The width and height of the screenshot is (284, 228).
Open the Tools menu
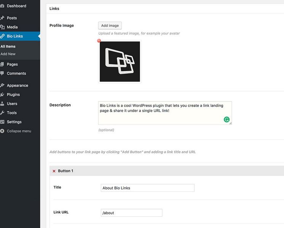click(12, 113)
